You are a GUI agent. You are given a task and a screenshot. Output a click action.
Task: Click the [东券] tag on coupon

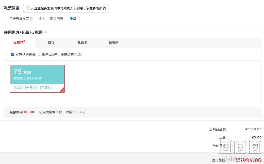coord(18,88)
